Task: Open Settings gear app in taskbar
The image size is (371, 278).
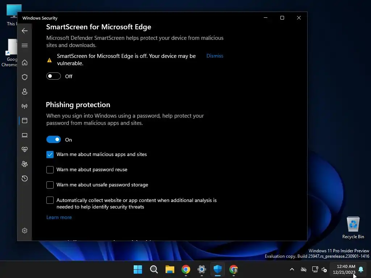Action: 201,269
